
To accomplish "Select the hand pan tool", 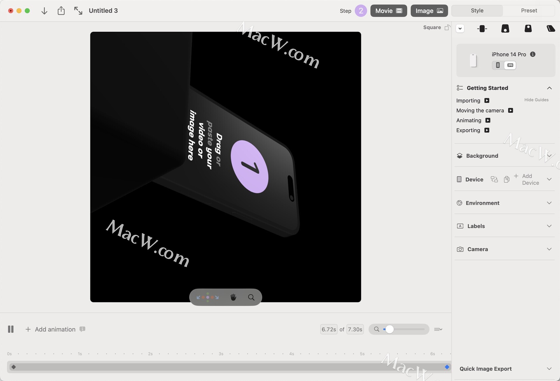I will [233, 297].
